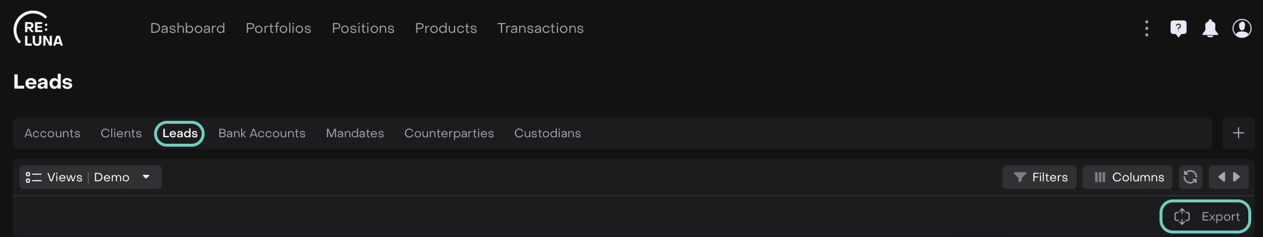Screen dimensions: 1263x237
Task: Click the RE:LUNA logo
Action: pos(38,29)
